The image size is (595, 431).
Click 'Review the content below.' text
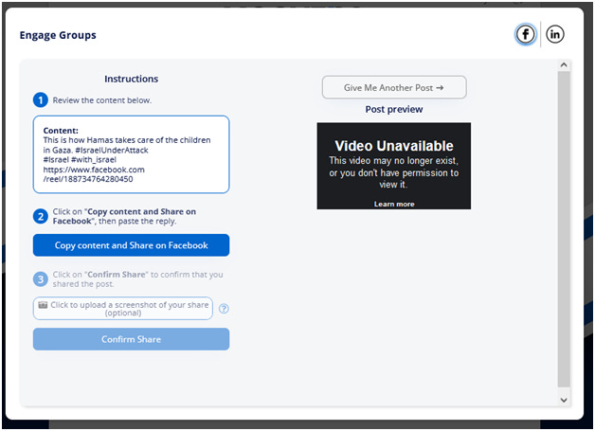[102, 100]
